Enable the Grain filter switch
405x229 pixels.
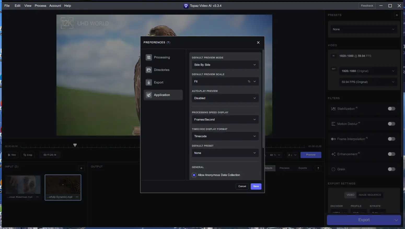point(391,169)
